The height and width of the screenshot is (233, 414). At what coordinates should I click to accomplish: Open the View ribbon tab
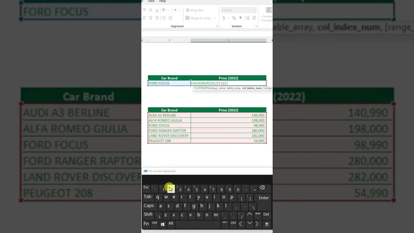tap(151, 1)
